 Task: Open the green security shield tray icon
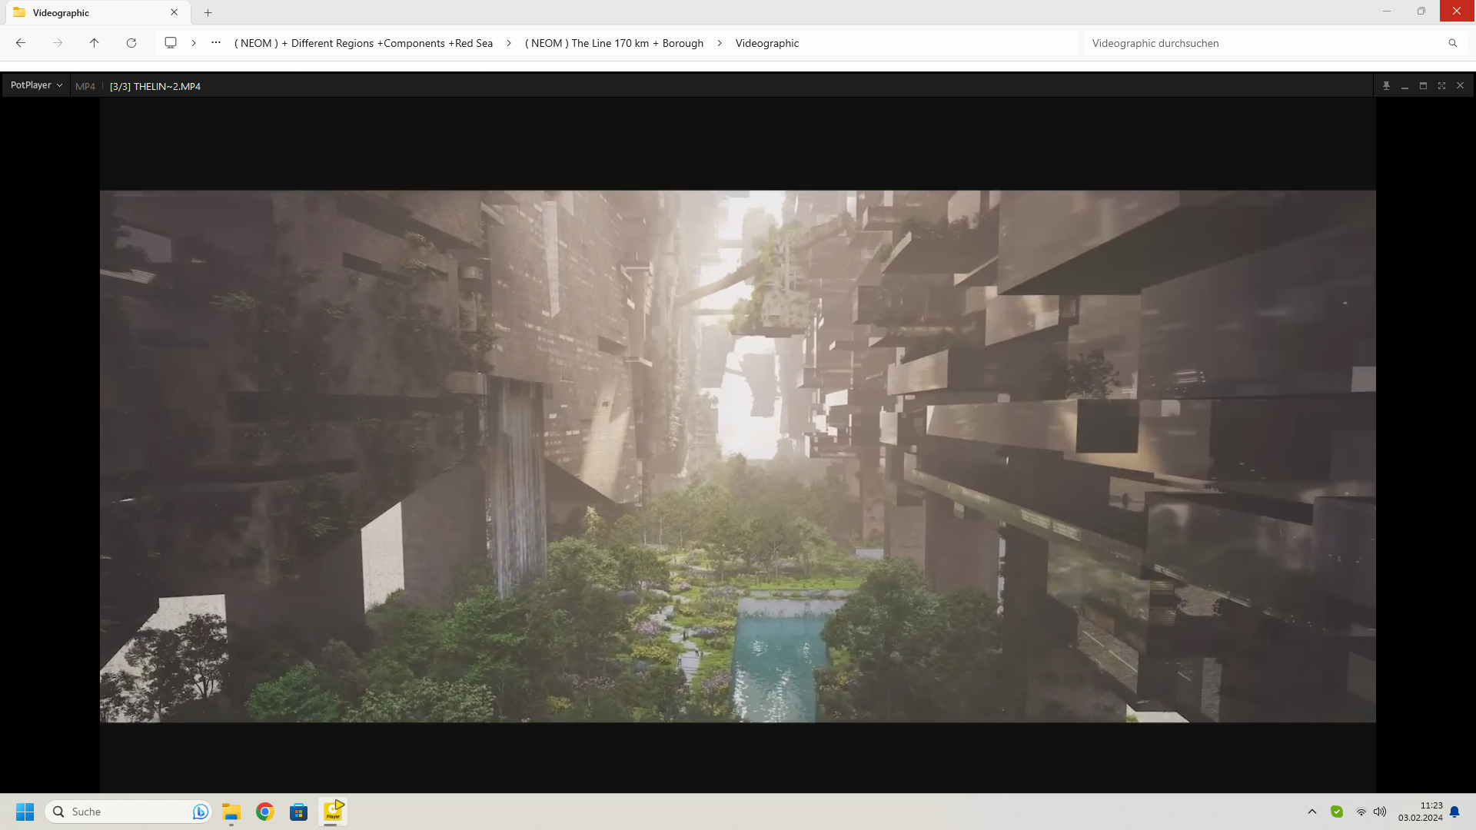(x=1337, y=812)
